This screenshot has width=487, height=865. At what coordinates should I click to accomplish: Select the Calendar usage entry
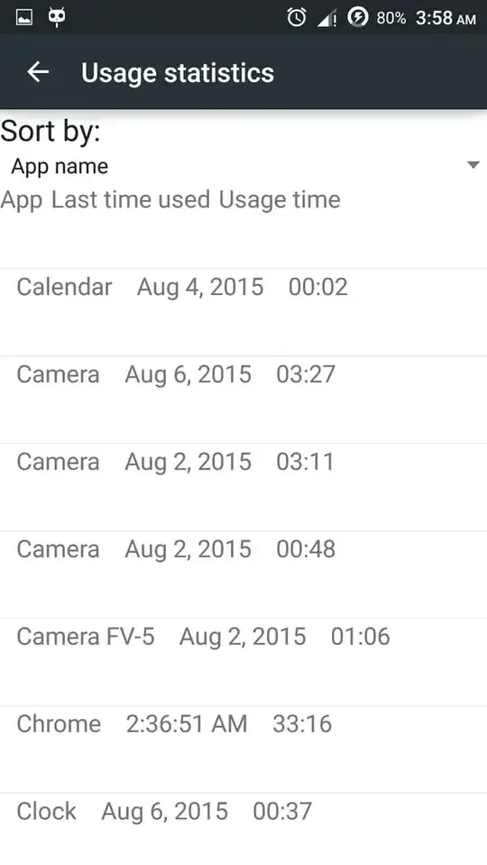[x=243, y=312]
